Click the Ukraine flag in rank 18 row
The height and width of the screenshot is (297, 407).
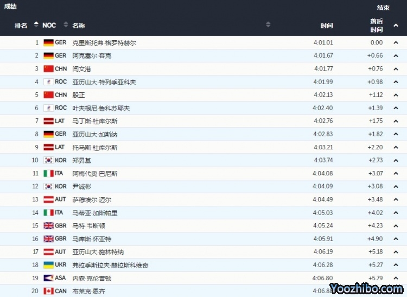[48, 265]
